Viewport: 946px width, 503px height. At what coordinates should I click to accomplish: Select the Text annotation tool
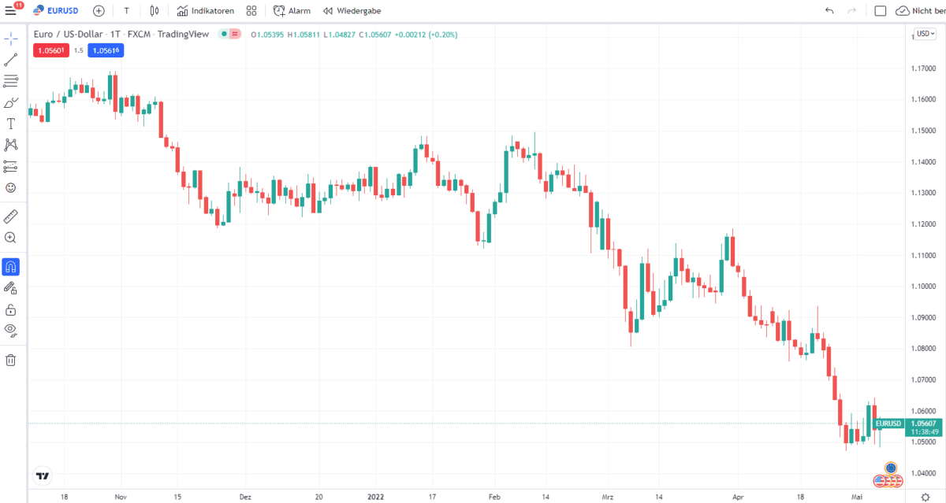point(10,123)
